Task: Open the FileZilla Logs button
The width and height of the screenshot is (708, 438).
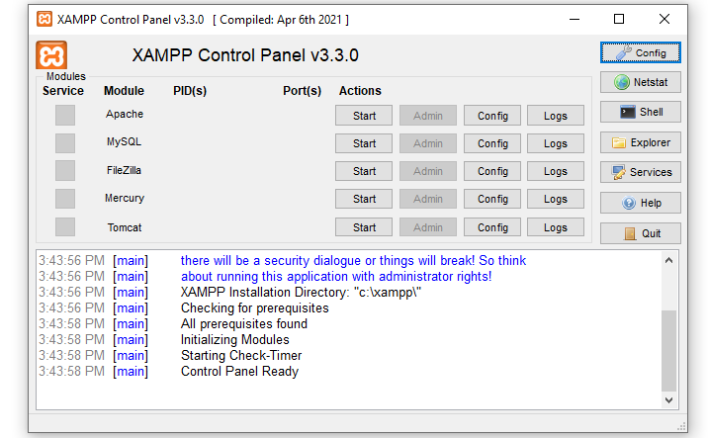Action: click(556, 171)
